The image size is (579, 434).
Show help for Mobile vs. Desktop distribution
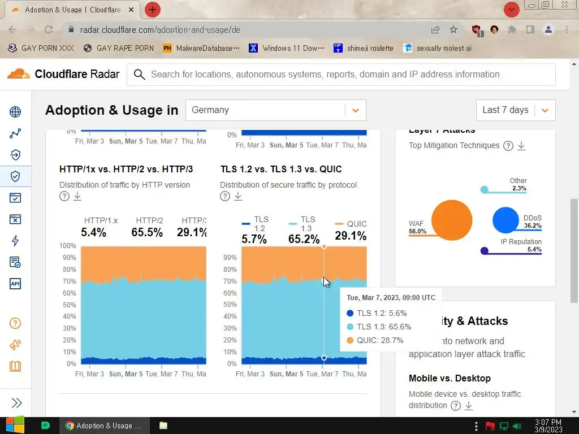[456, 406]
